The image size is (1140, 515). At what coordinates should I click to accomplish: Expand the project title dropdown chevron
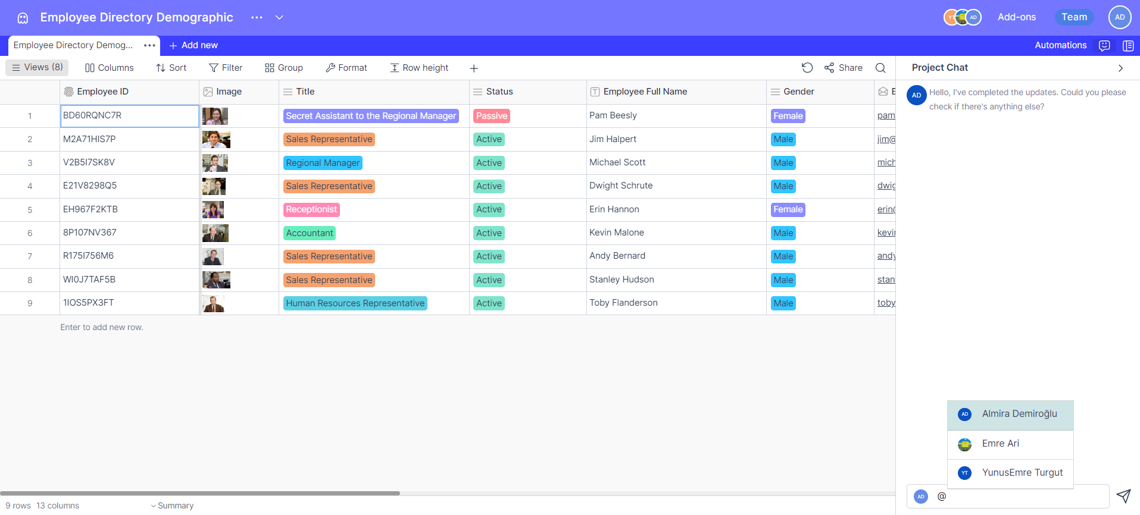[x=279, y=18]
